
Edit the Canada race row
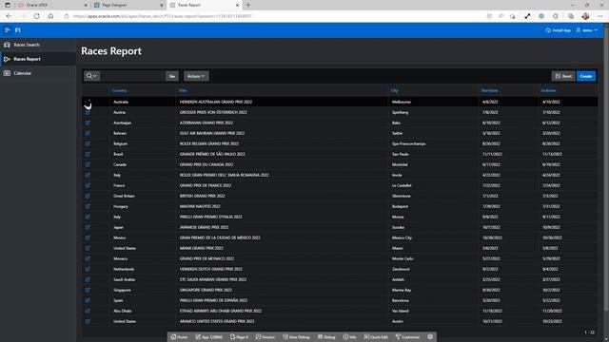pos(88,164)
